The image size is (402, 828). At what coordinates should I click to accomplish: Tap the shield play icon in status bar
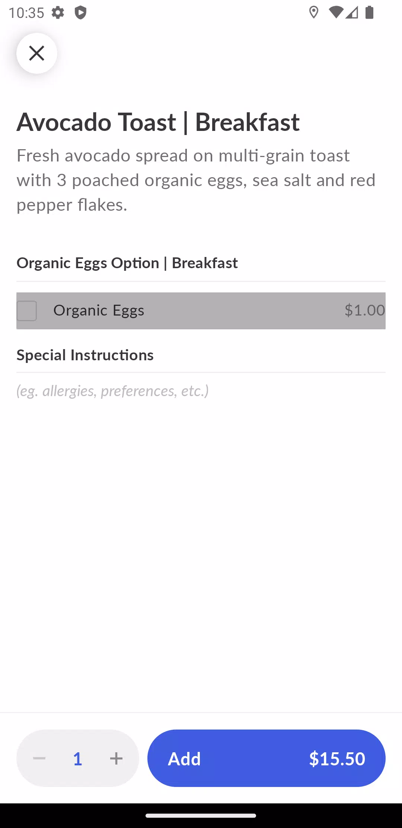[80, 13]
